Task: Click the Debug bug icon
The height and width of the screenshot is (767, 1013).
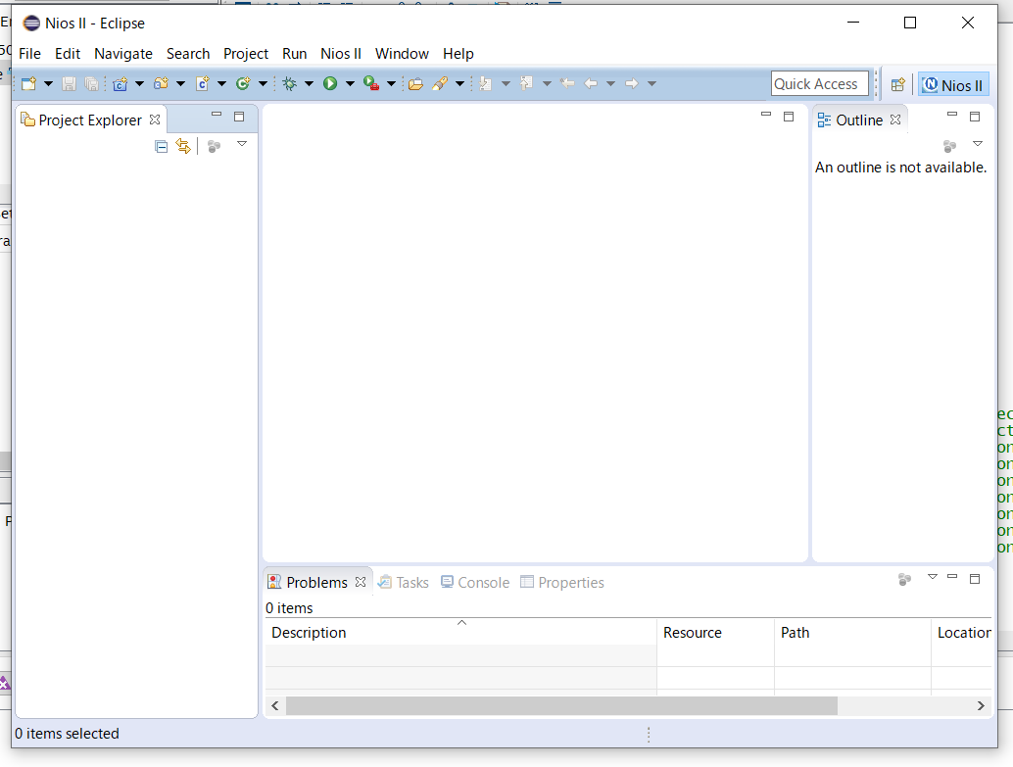Action: pyautogui.click(x=289, y=83)
